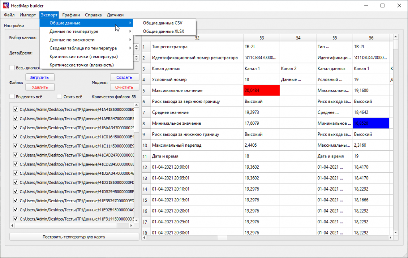Uncheck file 41D31850000000FD checkbox
Viewport: 408px width, 258px height.
coord(16,182)
